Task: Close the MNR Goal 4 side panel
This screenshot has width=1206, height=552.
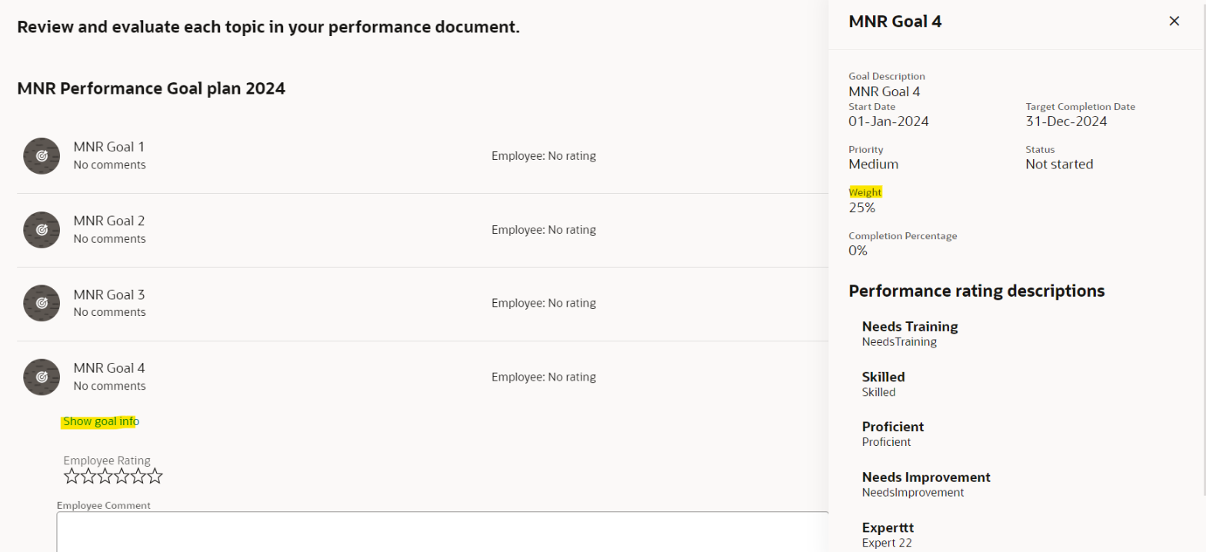Action: pos(1174,21)
